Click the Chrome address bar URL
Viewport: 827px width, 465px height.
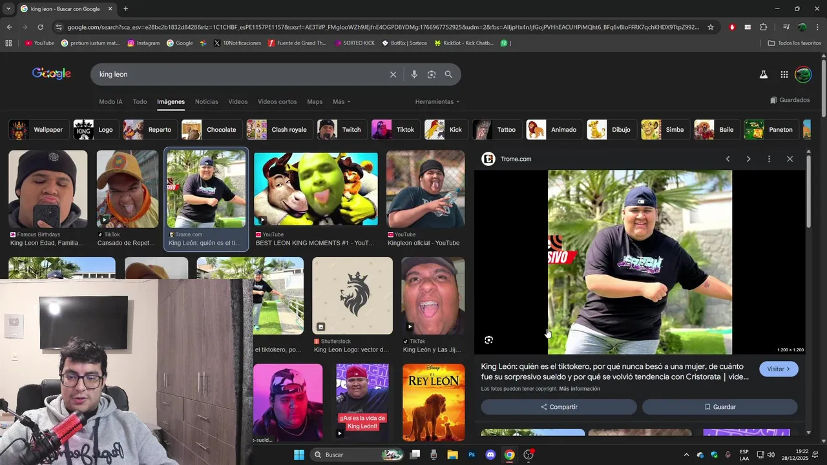pyautogui.click(x=382, y=27)
